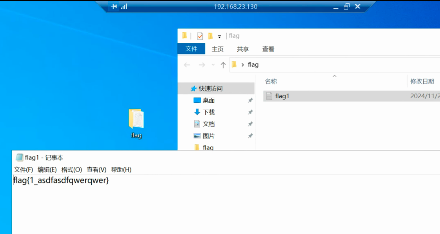Open the 文件(F) menu in Notepad
This screenshot has height=234, width=440.
(x=23, y=170)
